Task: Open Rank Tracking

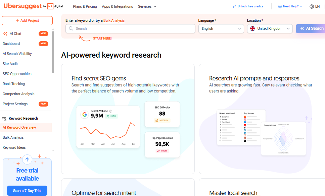Action: [14, 84]
